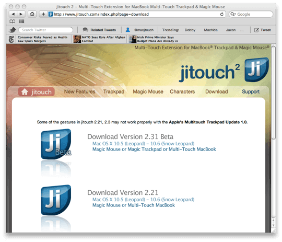The height and width of the screenshot is (242, 282).
Task: Click Download Version 2.31 Beta heading
Action: 130,136
